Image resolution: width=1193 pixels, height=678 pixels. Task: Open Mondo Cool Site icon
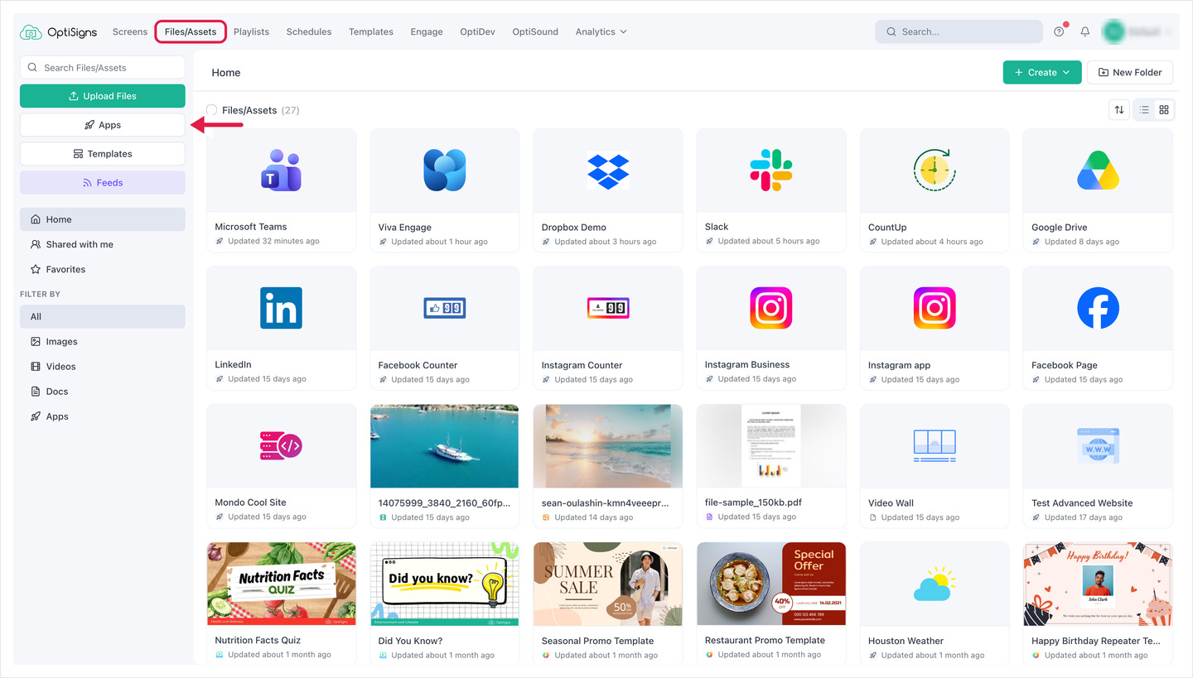(282, 445)
